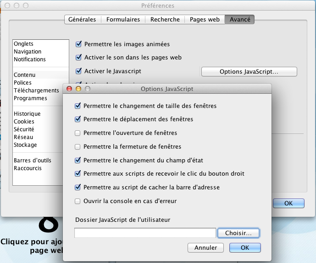Close the Options JavaScript dialog window
This screenshot has width=316, height=263.
[70, 89]
